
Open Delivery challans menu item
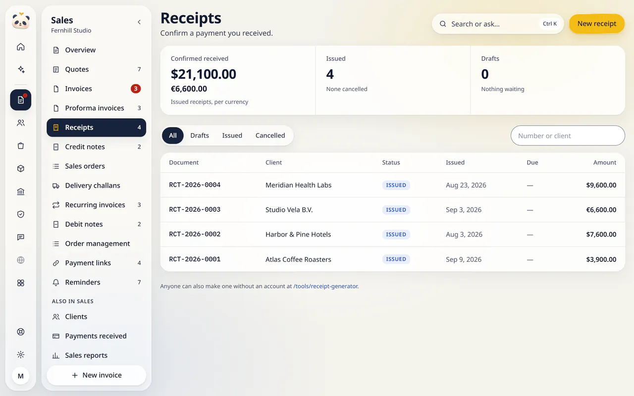tap(96, 186)
